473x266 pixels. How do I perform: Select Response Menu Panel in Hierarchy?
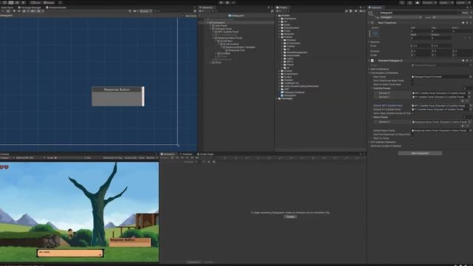click(230, 38)
